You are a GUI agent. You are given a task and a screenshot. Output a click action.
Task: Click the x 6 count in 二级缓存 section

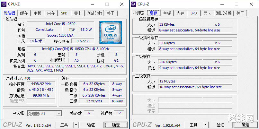217,62
